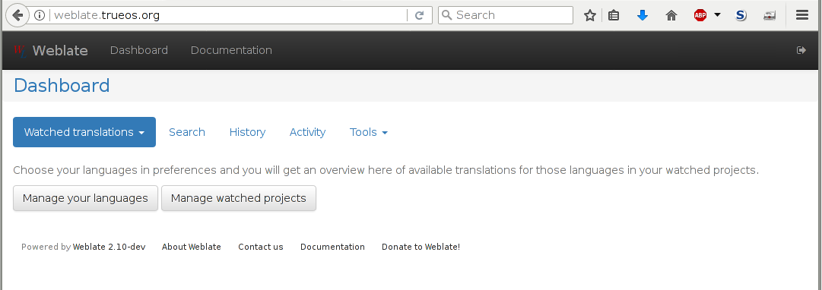This screenshot has width=822, height=290.
Task: Click the magnifier icon in search box
Action: coord(446,15)
